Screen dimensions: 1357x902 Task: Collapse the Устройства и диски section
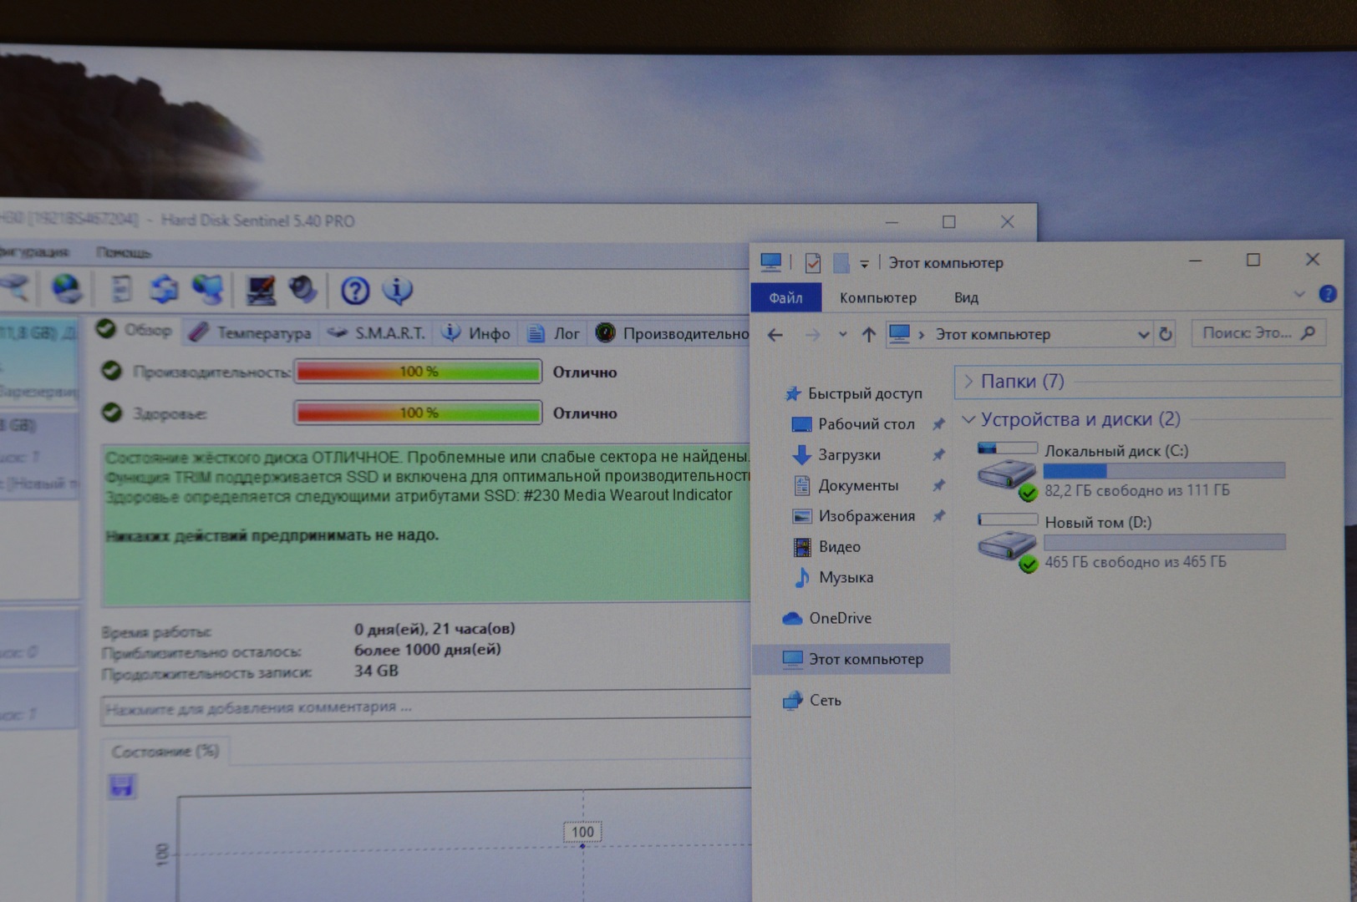(969, 419)
